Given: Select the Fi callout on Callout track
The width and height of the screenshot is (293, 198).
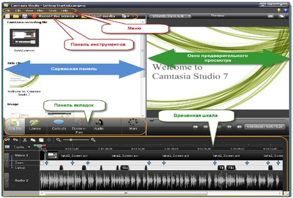Looking at the screenshot, I should point(221,168).
